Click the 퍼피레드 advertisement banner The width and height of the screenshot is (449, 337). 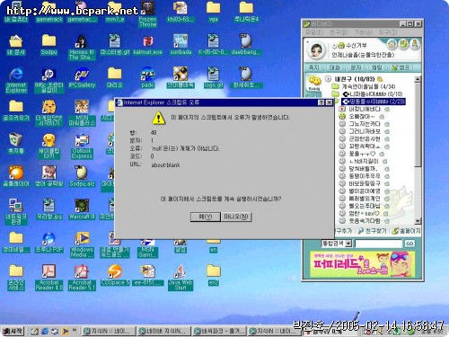(x=362, y=264)
